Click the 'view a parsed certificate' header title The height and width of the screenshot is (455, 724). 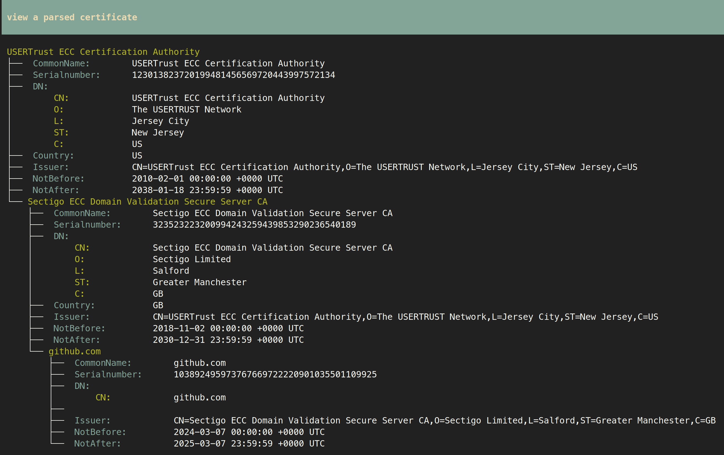[72, 18]
